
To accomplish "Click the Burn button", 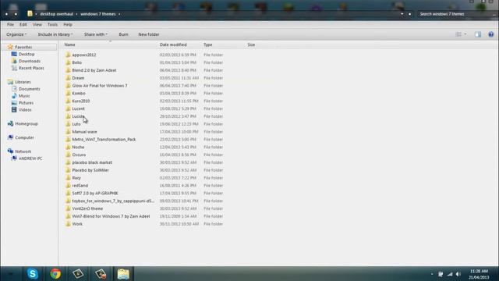I will 123,34.
